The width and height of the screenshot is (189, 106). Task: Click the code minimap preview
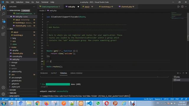click(x=178, y=16)
